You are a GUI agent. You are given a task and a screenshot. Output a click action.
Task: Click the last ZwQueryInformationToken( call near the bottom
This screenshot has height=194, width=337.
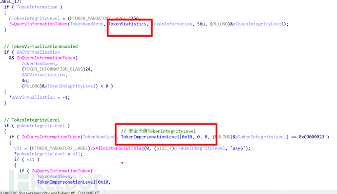click(x=63, y=171)
